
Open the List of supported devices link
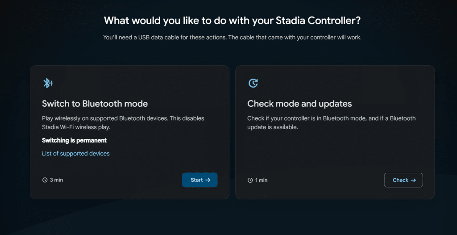(x=76, y=153)
